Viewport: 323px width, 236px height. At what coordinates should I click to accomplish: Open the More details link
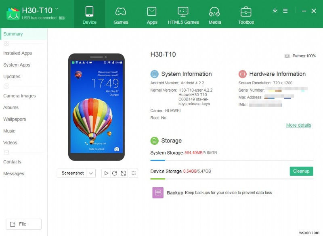click(298, 125)
